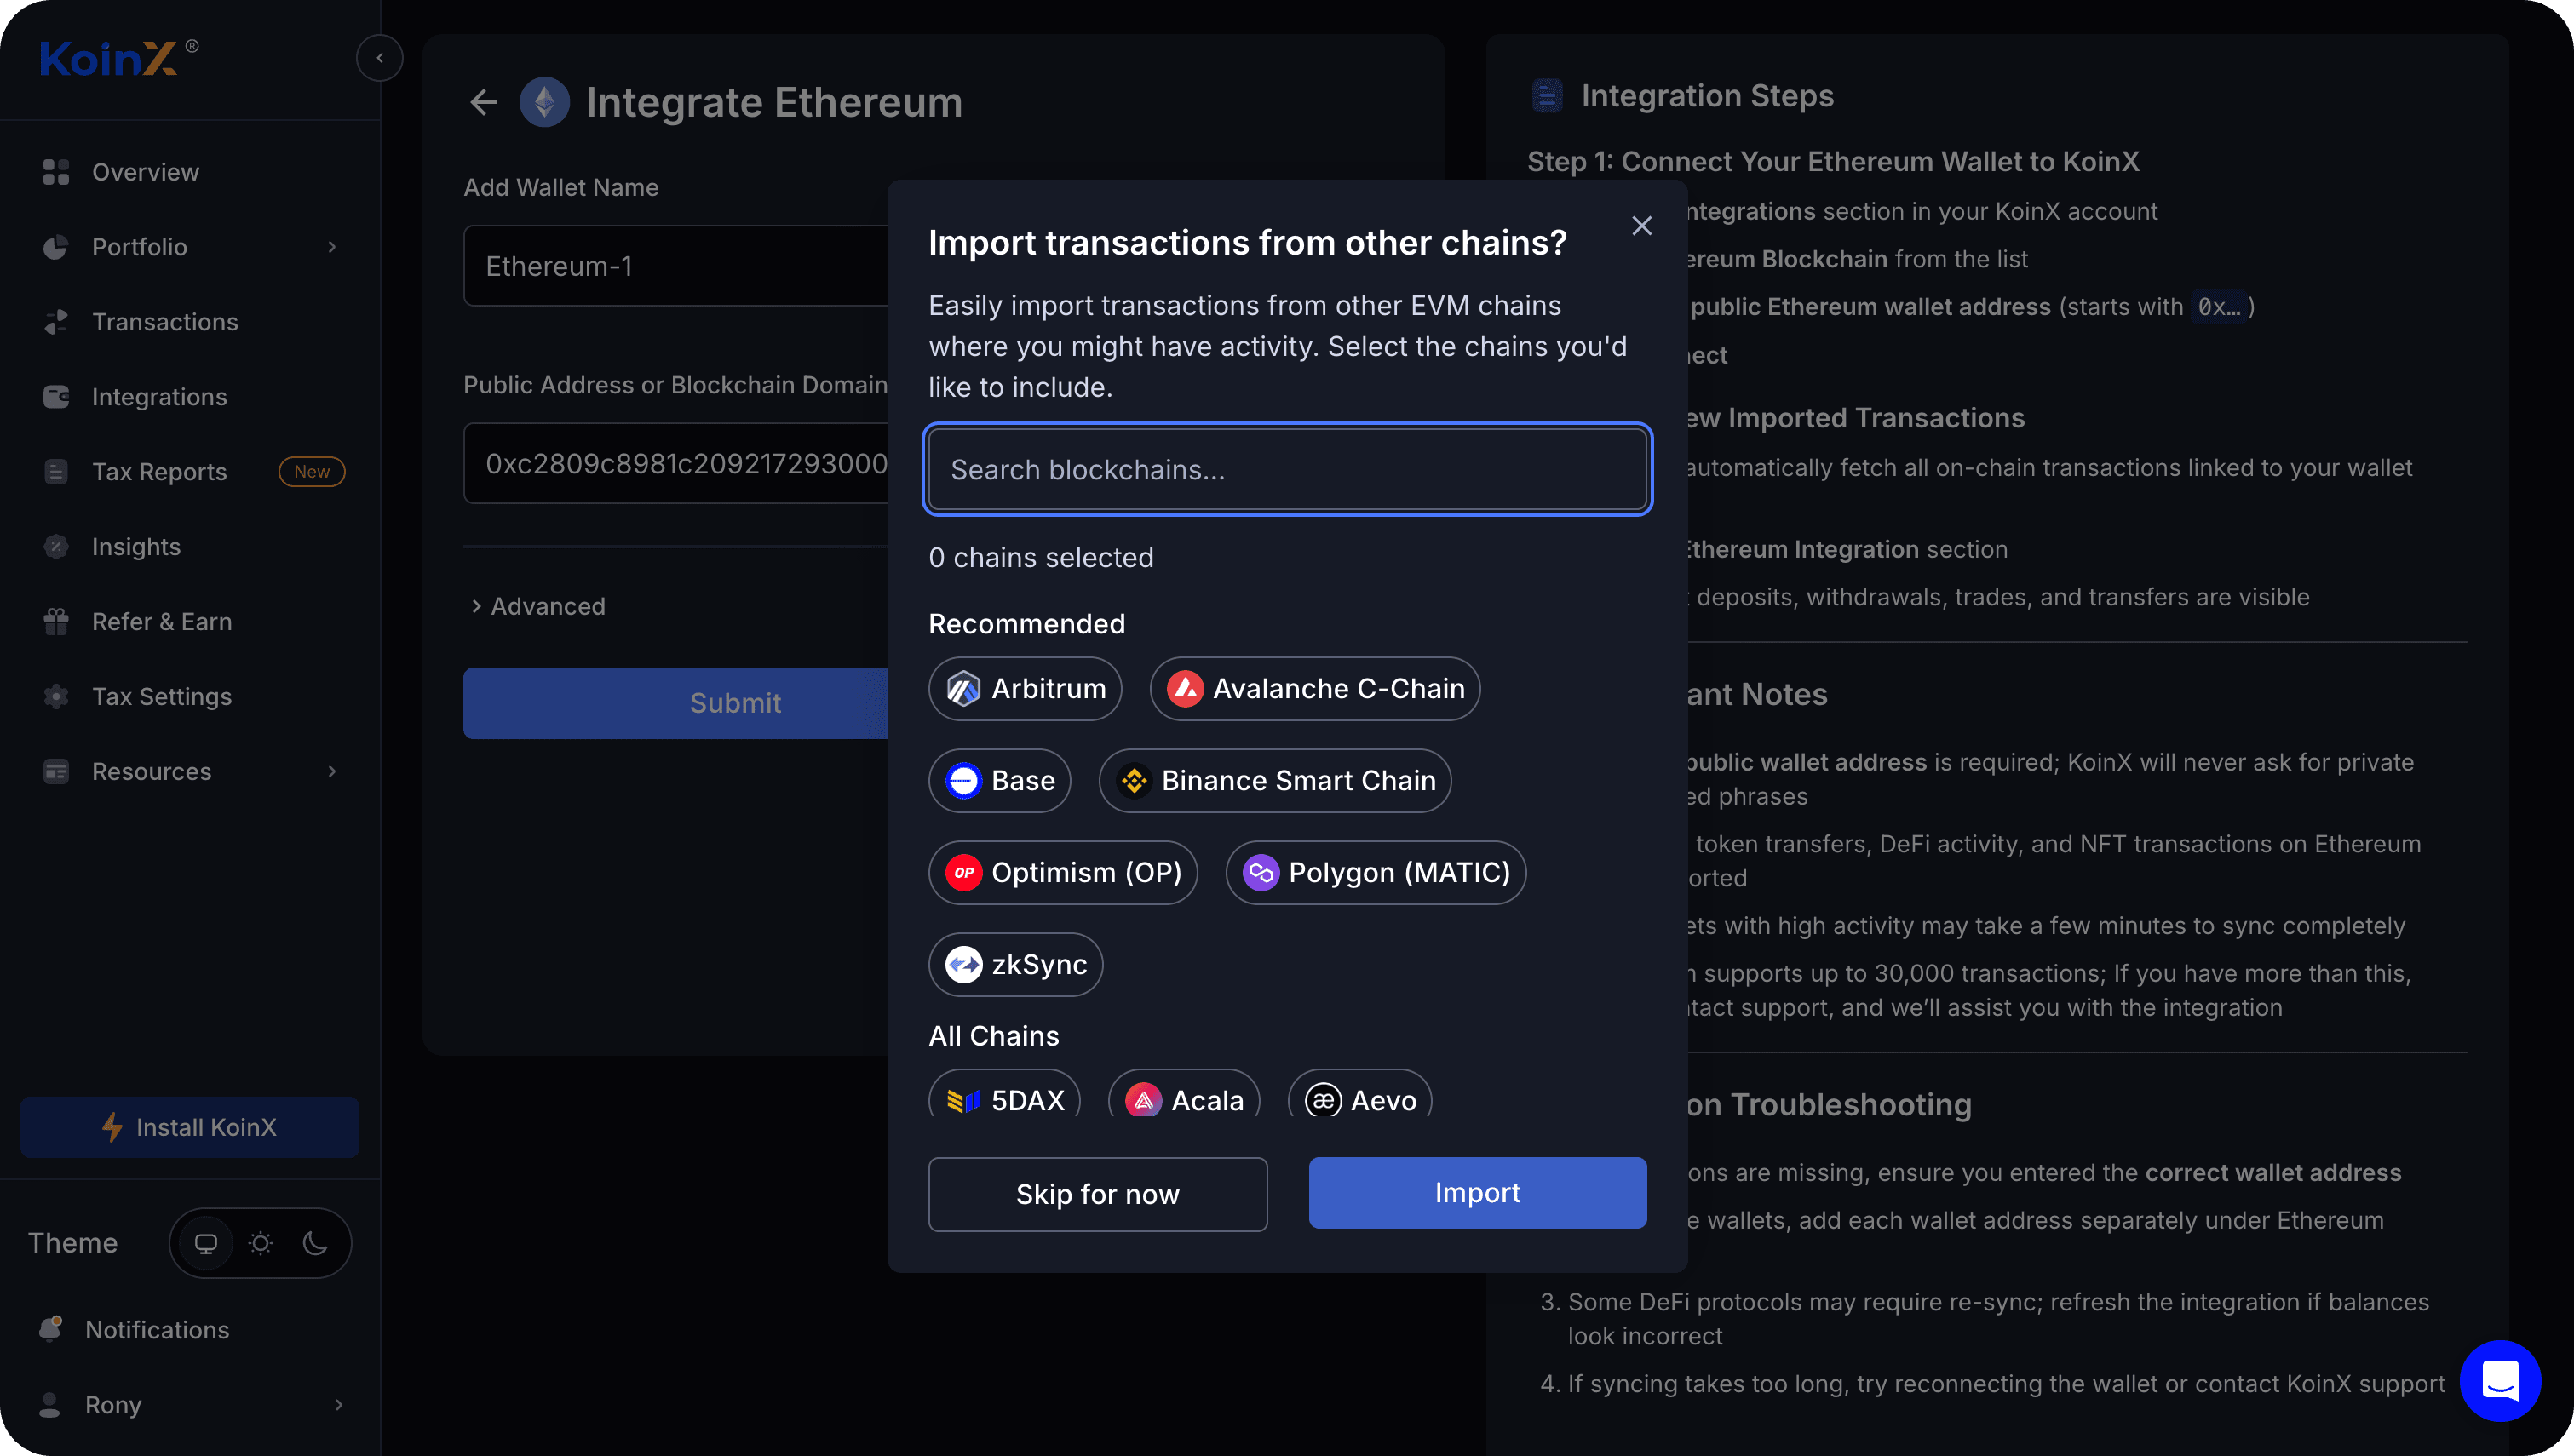Viewport: 2574px width, 1456px height.
Task: Enable dark mode in the Theme switcher
Action: pyautogui.click(x=315, y=1243)
